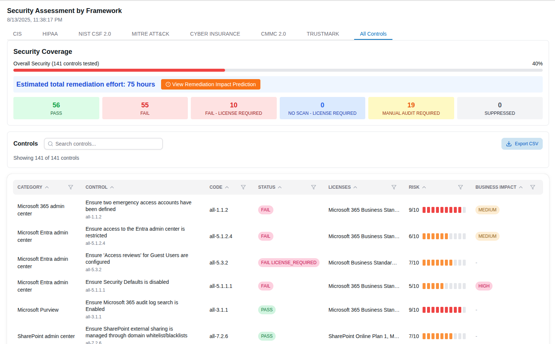Click the download icon on Export CSV
Image resolution: width=555 pixels, height=344 pixels.
(509, 144)
